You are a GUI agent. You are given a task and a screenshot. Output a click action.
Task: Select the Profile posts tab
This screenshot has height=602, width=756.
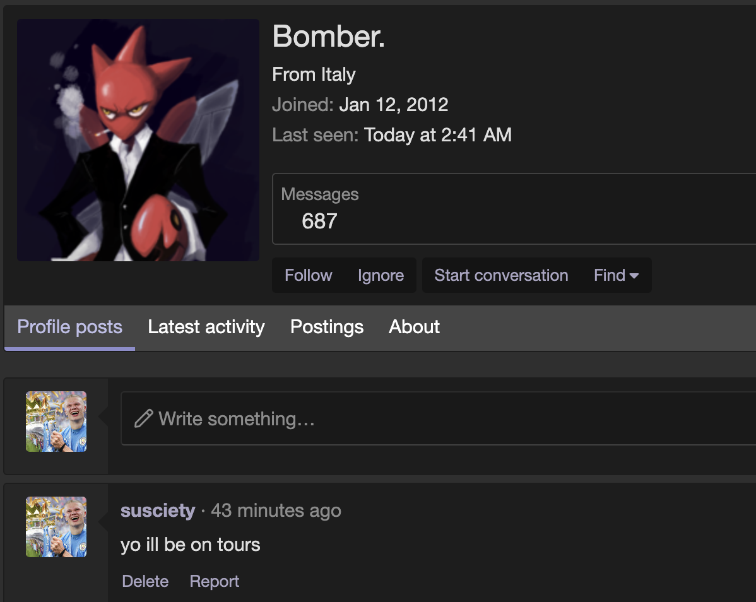pos(69,328)
